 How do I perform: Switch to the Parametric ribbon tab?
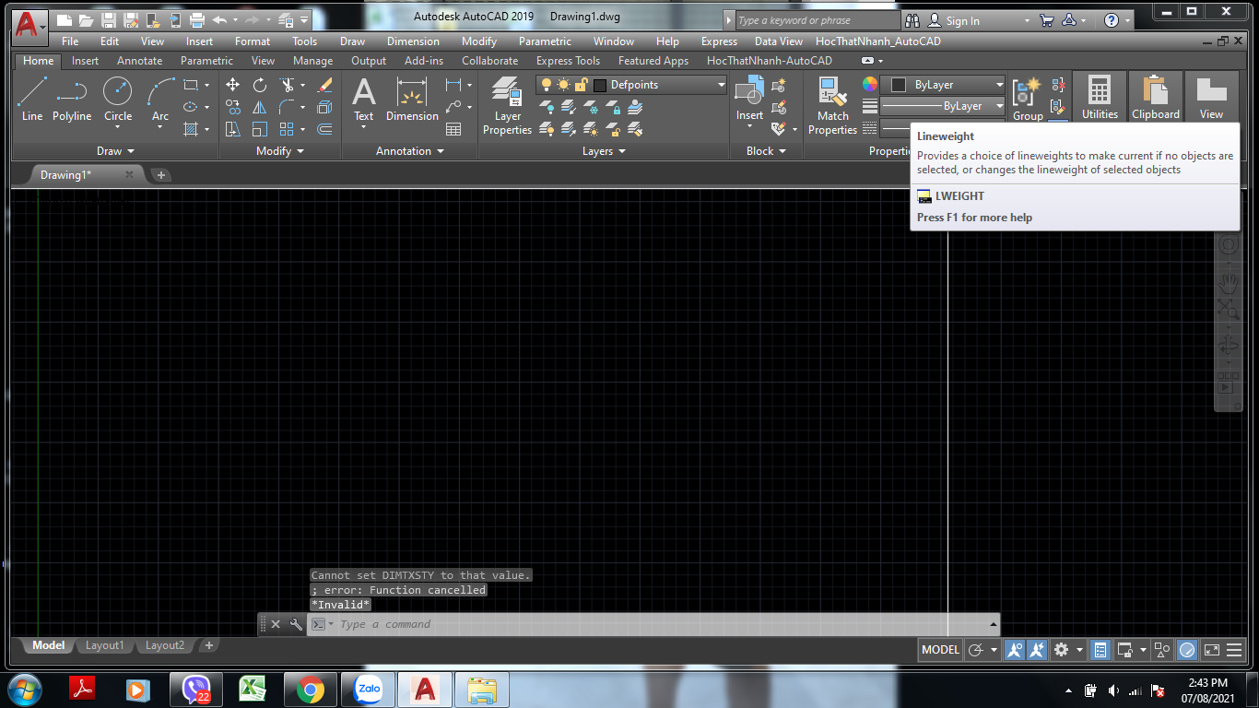(x=206, y=61)
